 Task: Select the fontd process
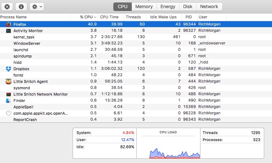pos(136,75)
